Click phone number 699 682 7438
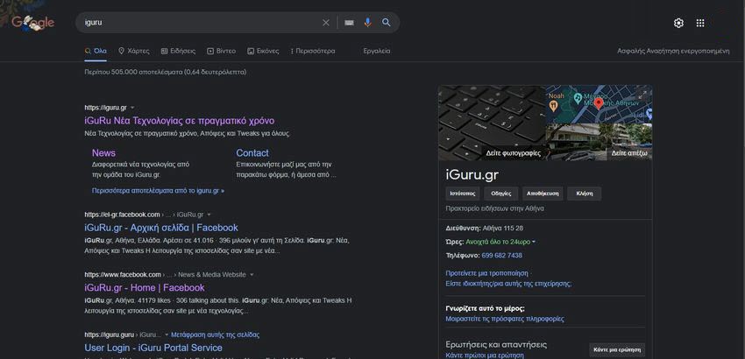Image resolution: width=745 pixels, height=359 pixels. point(501,256)
